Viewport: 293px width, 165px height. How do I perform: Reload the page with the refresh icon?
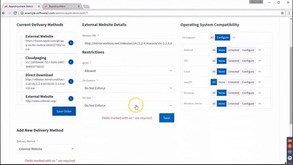15,13
